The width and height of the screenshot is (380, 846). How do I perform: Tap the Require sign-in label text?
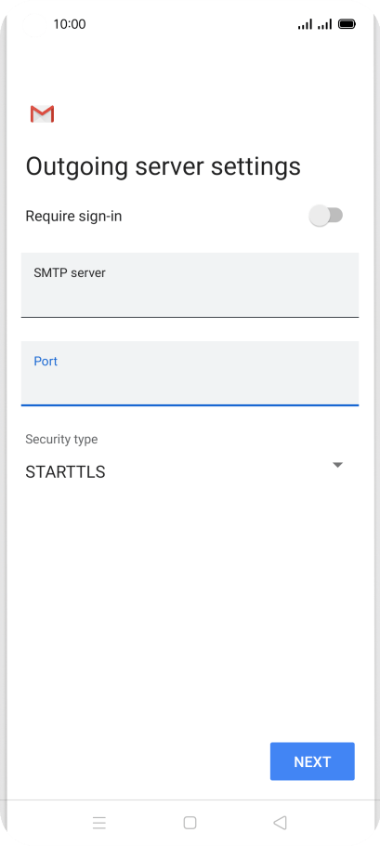[x=73, y=217]
